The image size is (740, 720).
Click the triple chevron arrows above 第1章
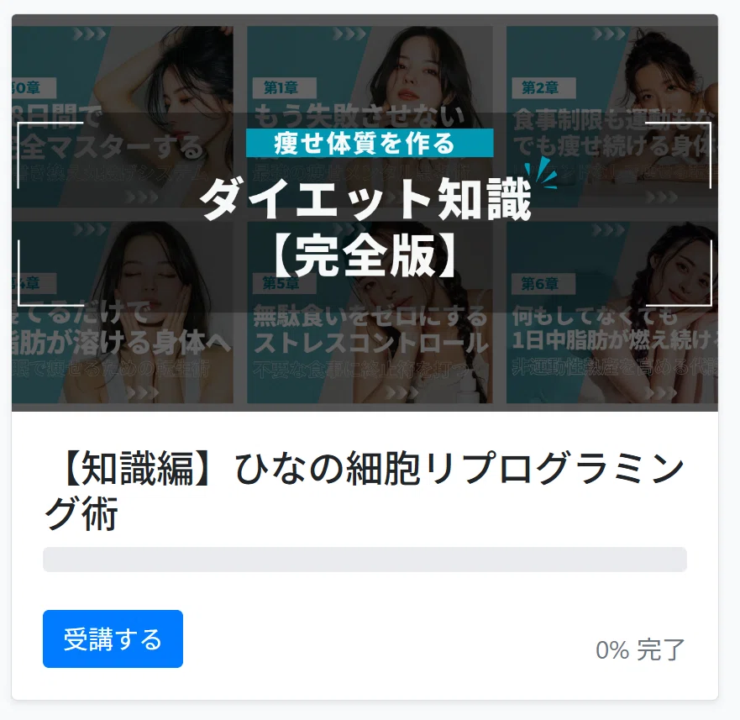(x=349, y=34)
